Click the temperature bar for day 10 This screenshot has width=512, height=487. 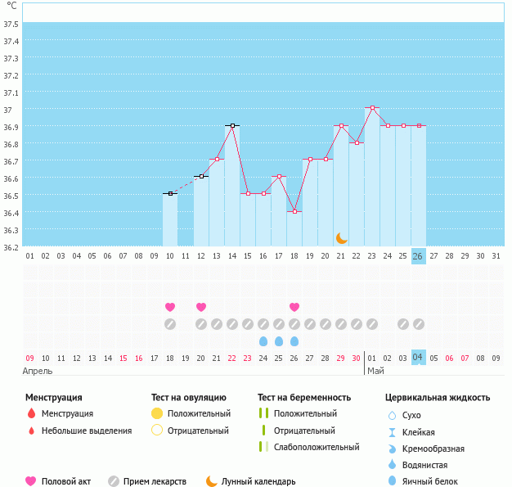pos(170,219)
